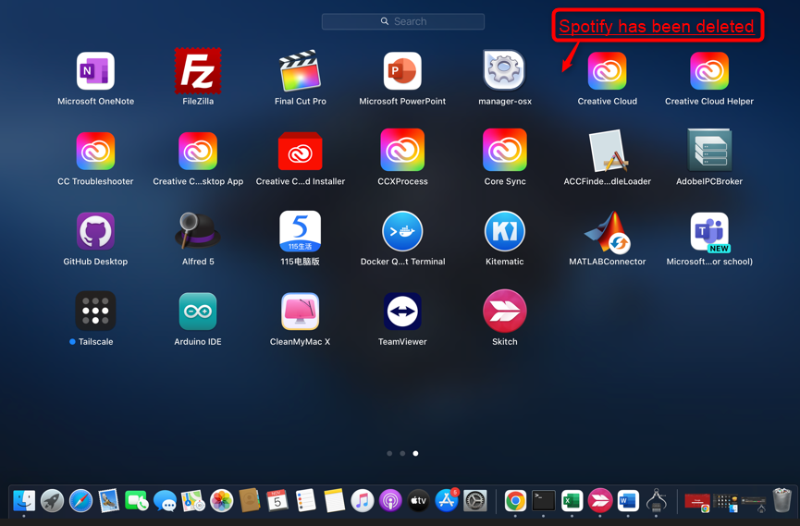Go to the second Launchpad page dot
The height and width of the screenshot is (526, 800).
tap(402, 454)
